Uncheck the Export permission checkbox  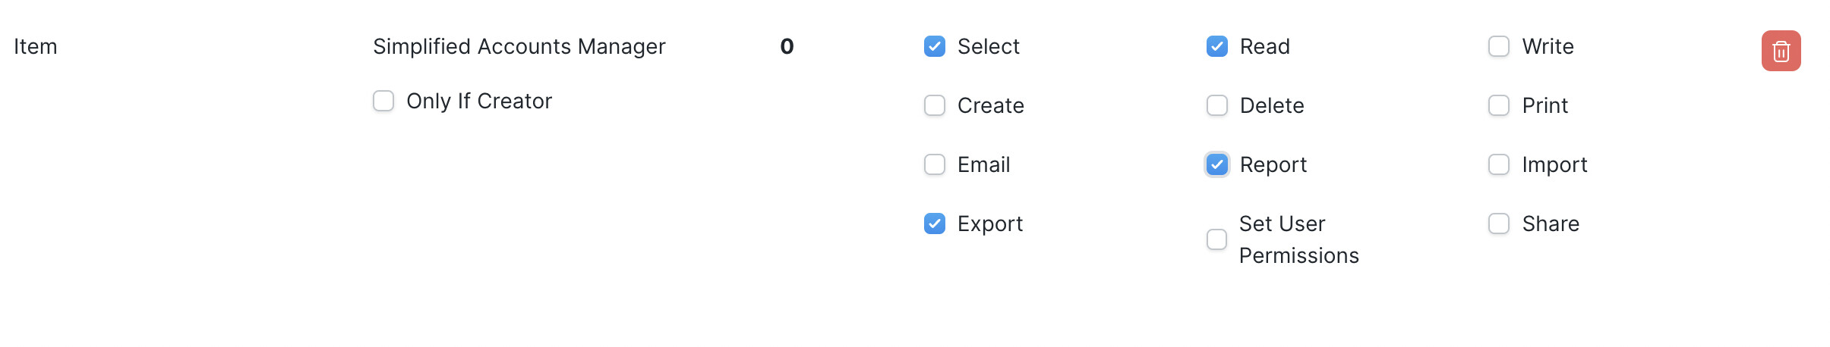point(935,224)
